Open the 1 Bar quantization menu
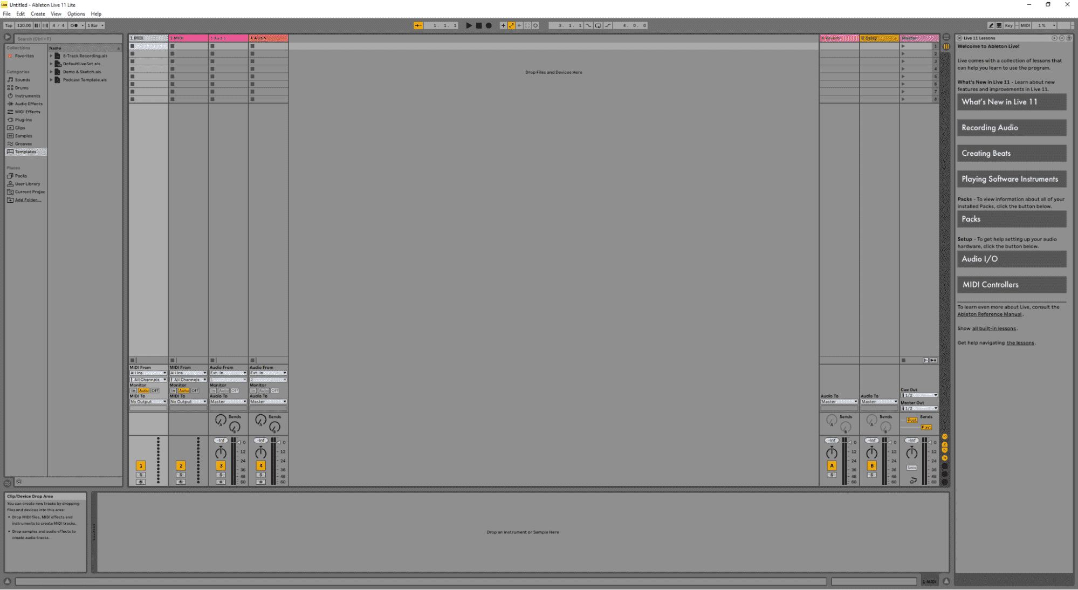Screen dimensions: 1078x590 point(95,25)
